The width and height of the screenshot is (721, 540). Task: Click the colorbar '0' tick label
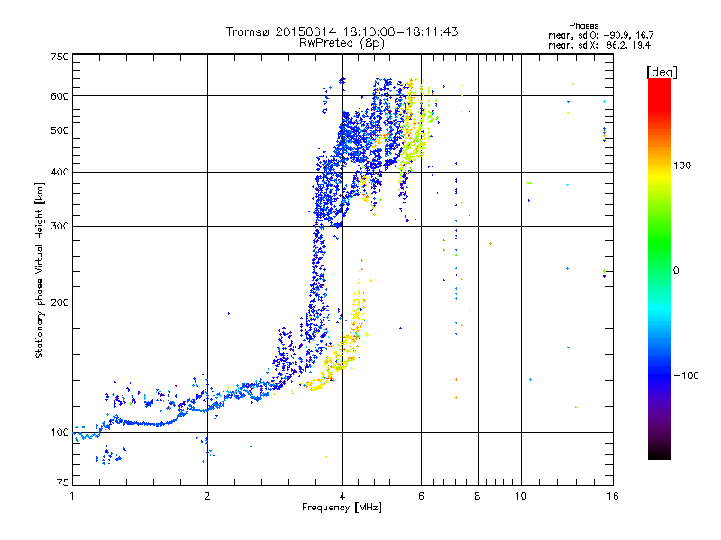coord(676,271)
